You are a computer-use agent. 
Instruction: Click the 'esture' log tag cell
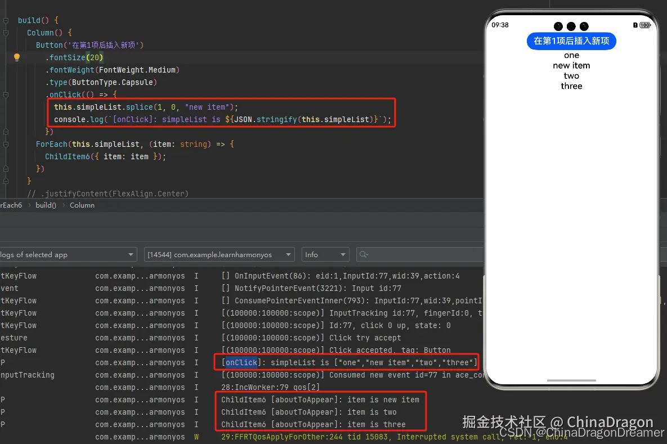click(x=14, y=338)
